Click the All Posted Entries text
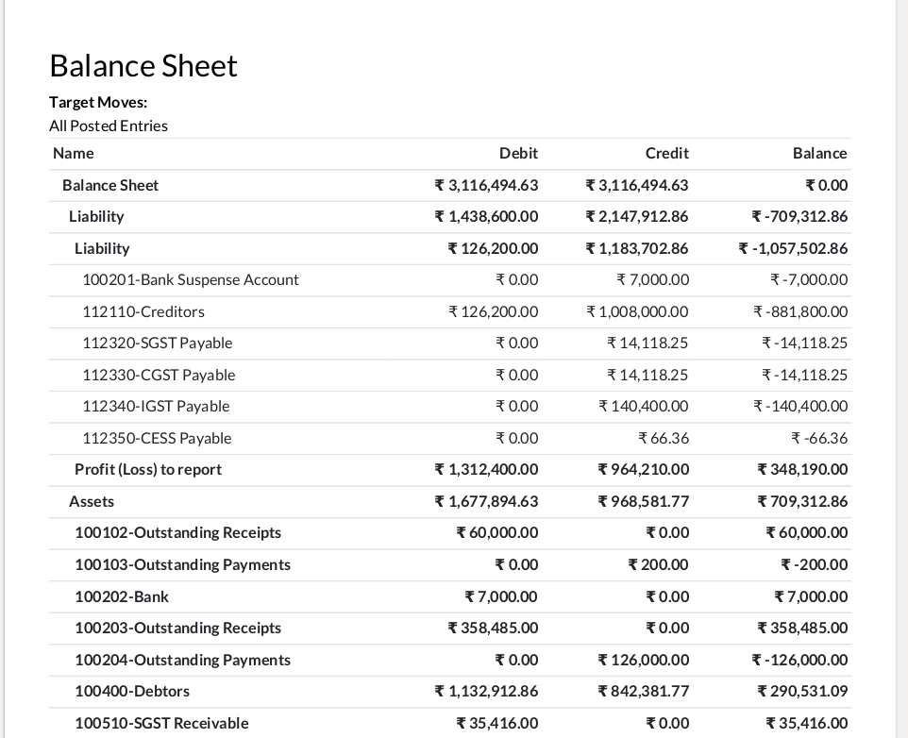The width and height of the screenshot is (908, 738). [109, 126]
